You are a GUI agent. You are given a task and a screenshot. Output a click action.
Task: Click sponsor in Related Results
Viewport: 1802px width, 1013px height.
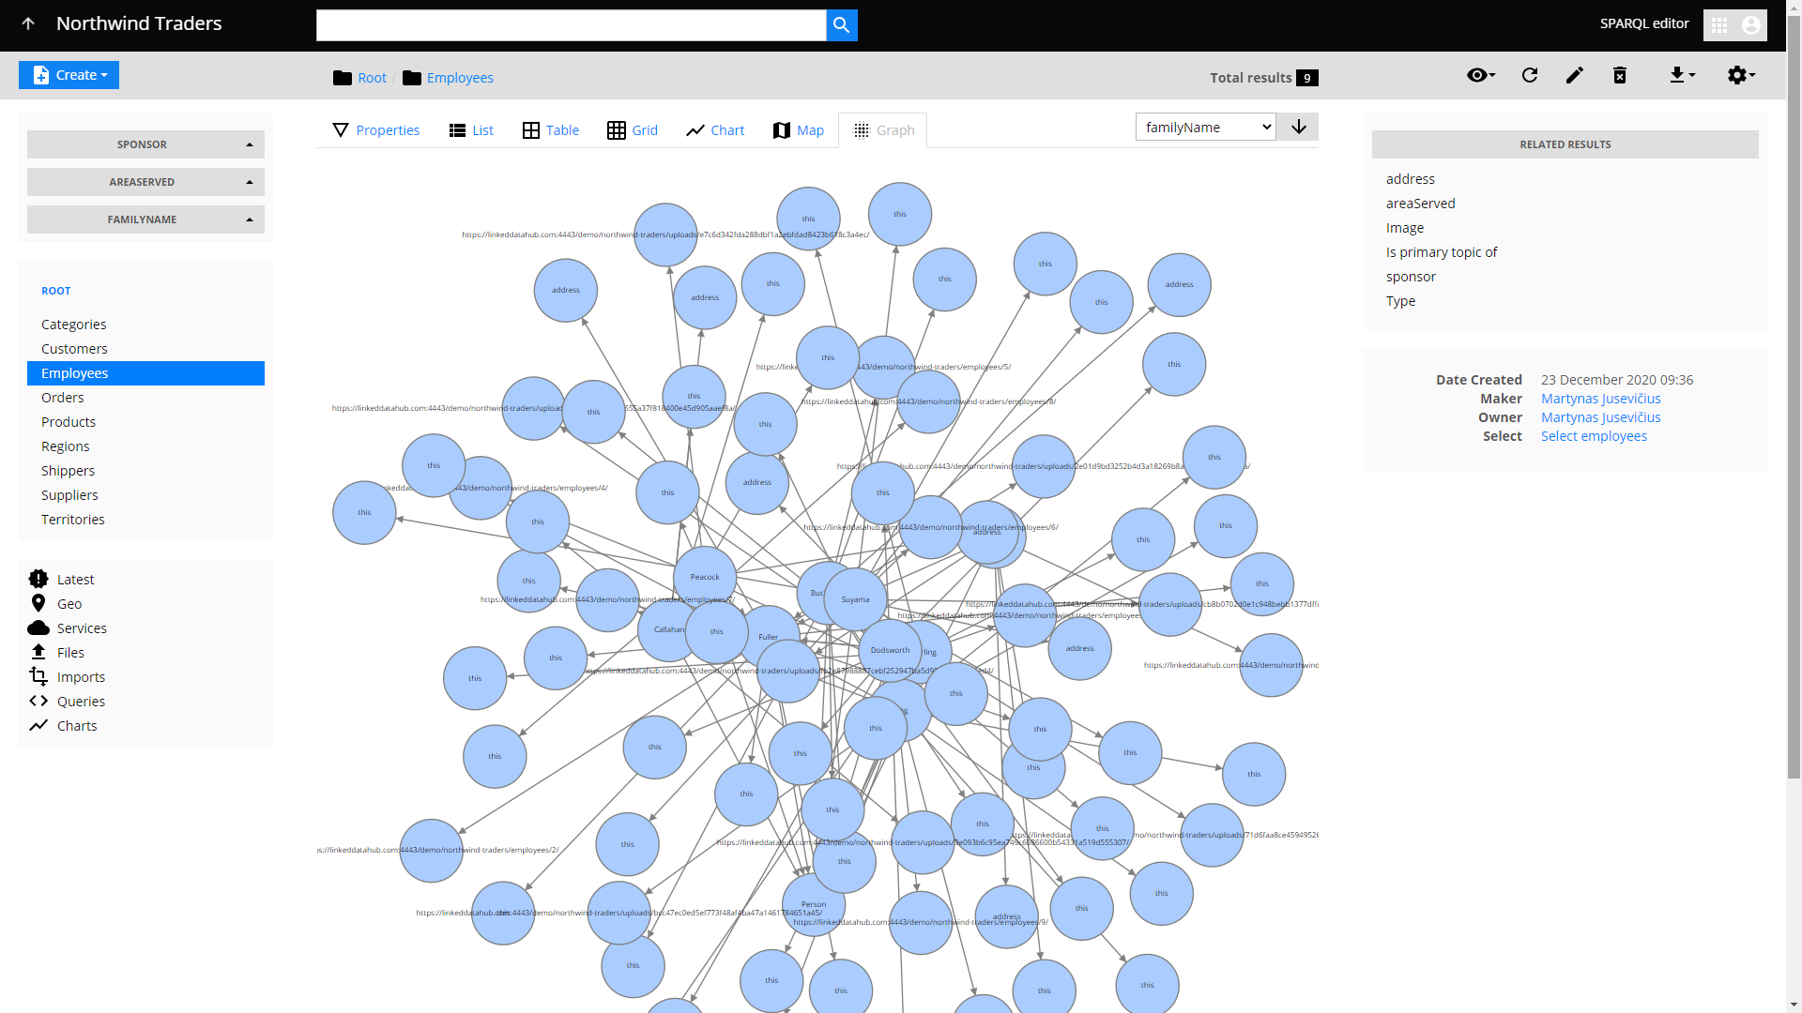coord(1411,277)
